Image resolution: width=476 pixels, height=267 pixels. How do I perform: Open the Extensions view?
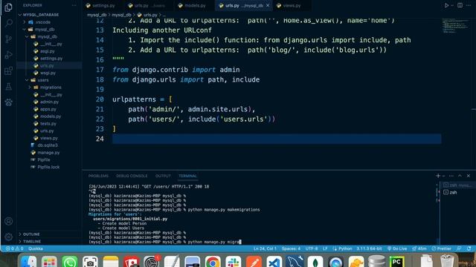click(8, 71)
